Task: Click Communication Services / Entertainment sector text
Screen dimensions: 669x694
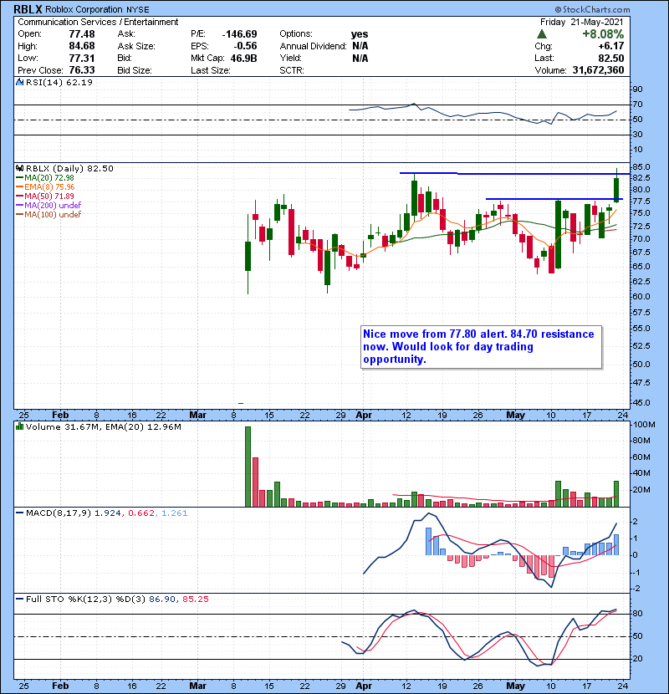Action: pyautogui.click(x=98, y=22)
